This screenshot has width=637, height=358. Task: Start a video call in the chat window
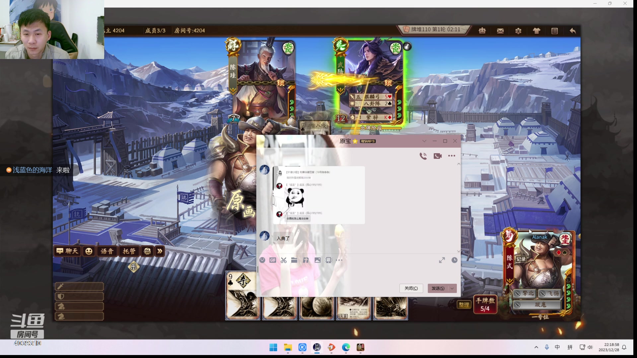pyautogui.click(x=438, y=156)
